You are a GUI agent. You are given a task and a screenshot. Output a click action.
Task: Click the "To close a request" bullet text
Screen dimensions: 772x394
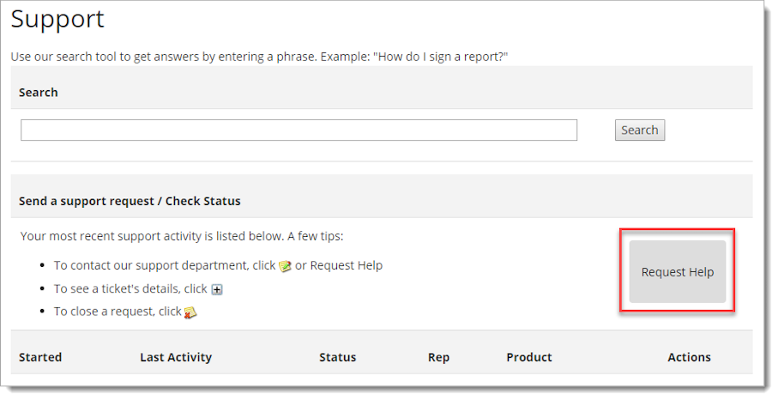118,312
